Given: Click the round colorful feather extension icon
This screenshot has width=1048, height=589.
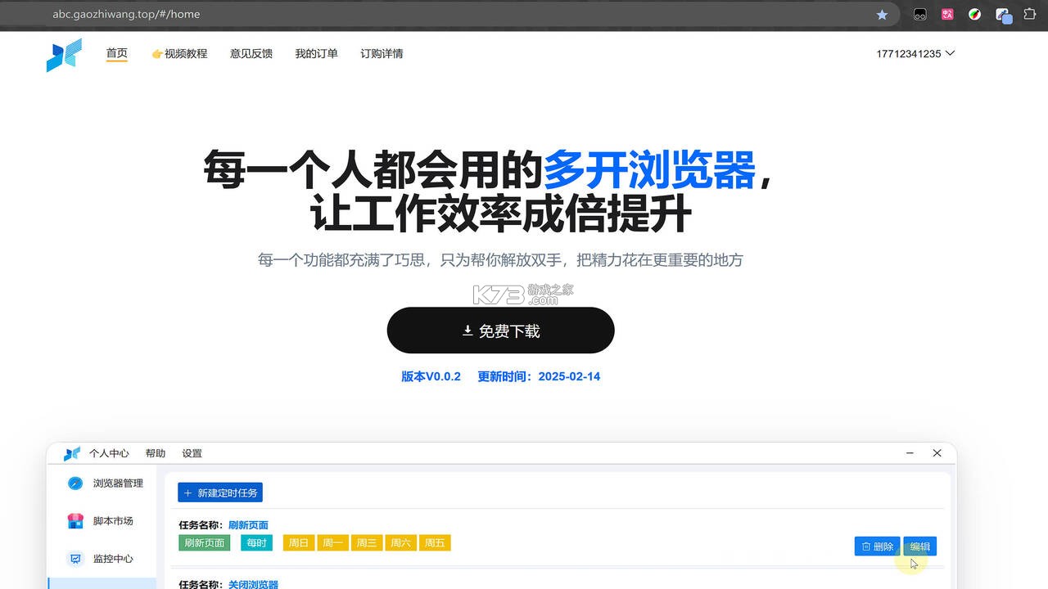Looking at the screenshot, I should tap(974, 15).
